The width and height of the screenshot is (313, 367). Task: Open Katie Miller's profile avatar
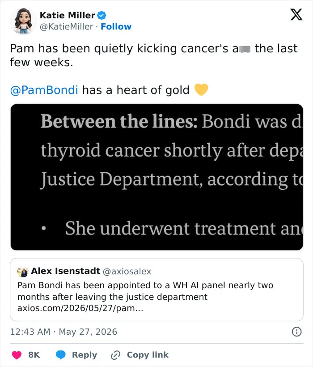coord(23,21)
